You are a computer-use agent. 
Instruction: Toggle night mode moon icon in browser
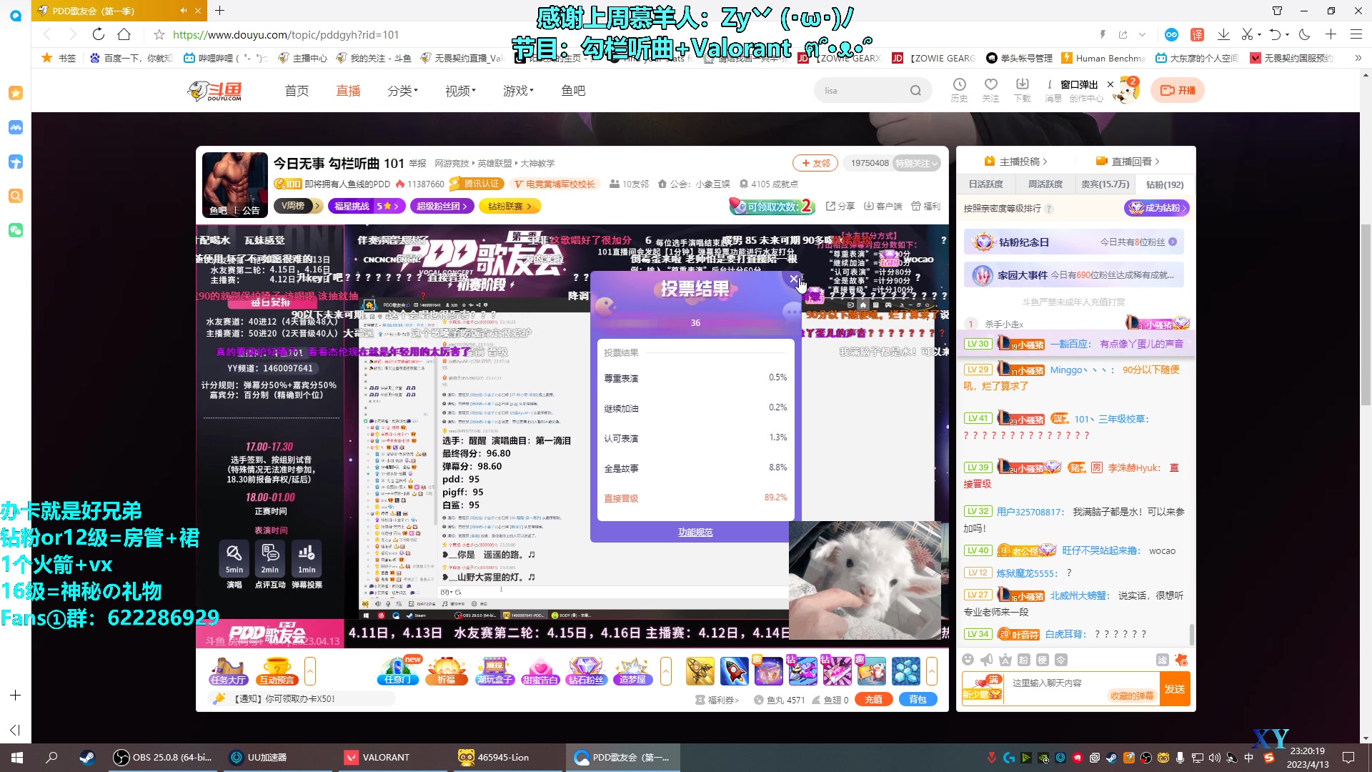[x=1305, y=34]
